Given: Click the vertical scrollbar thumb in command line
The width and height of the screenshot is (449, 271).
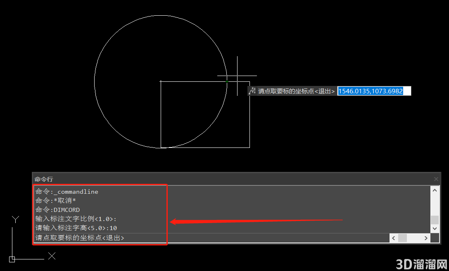Looking at the screenshot, I should coord(435,220).
